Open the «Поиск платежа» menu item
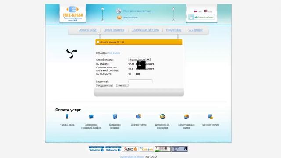281x158 pixels. click(x=114, y=30)
